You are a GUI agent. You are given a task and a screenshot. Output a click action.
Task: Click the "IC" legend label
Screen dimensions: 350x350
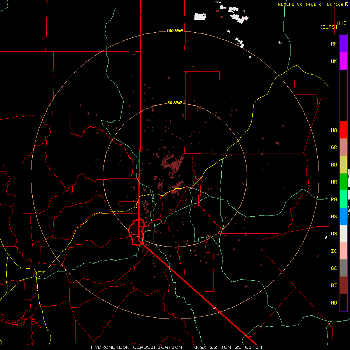[334, 251]
